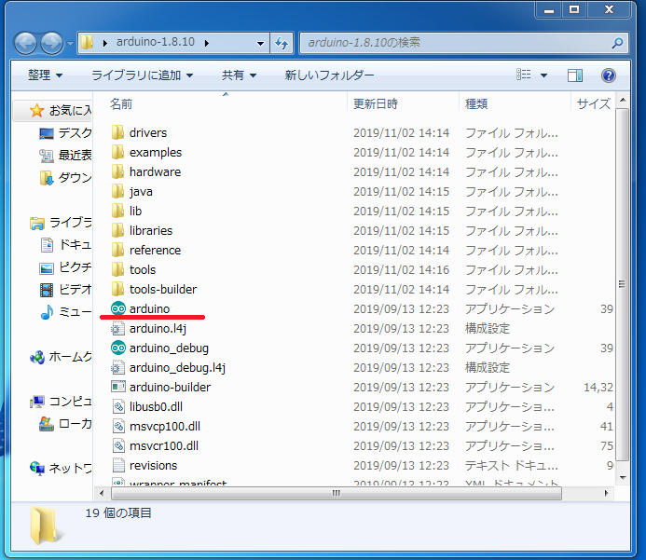Select the reference folder icon
Viewport: 646px width, 560px height.
(x=117, y=250)
